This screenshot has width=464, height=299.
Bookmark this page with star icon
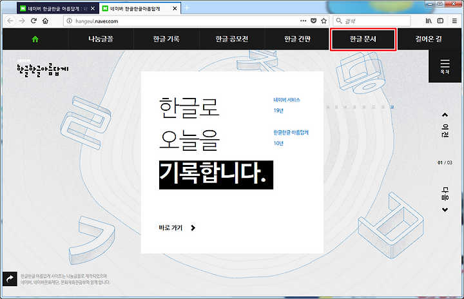324,21
